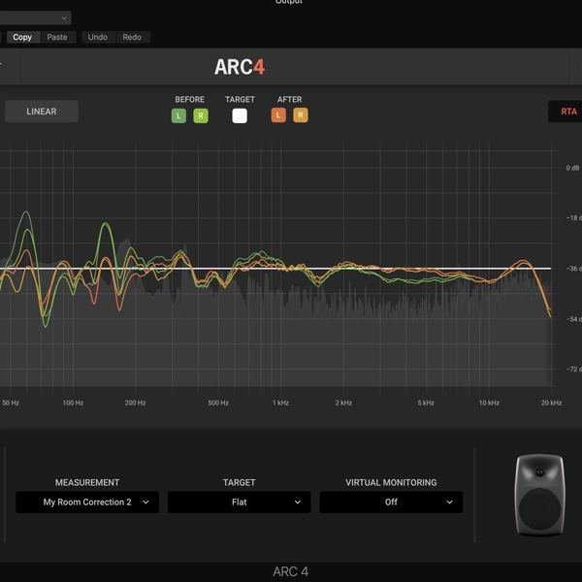Open the preset dropdown above Copy

[35, 17]
